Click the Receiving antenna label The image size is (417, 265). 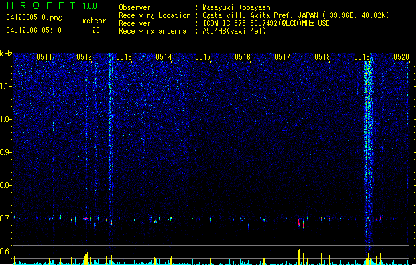pos(152,31)
